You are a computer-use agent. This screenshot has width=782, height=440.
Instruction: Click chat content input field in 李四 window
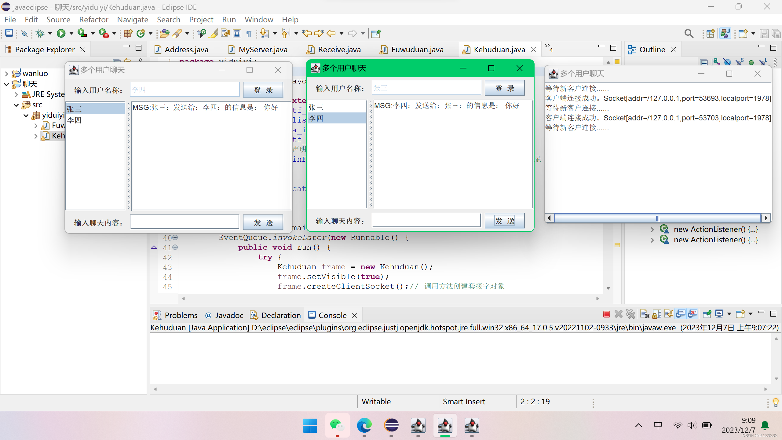(185, 222)
